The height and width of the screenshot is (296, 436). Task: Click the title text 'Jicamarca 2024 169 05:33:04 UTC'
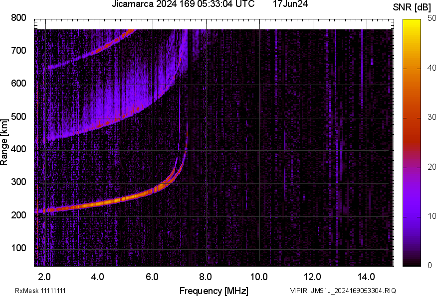click(x=183, y=4)
